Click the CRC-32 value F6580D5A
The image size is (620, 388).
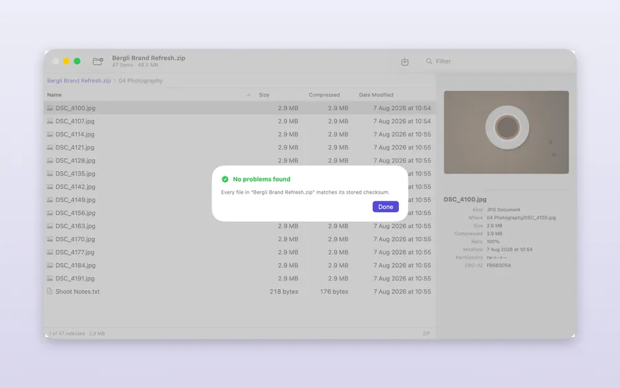(499, 265)
